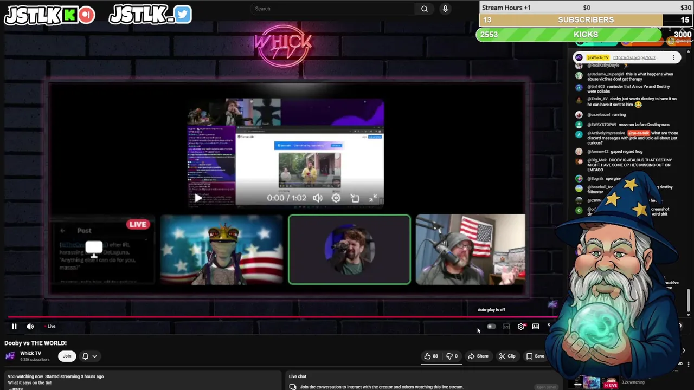
Task: Join the Whick TV channel membership
Action: (67, 356)
